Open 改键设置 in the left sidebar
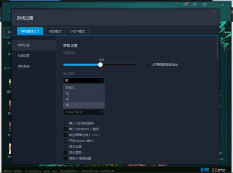The image size is (233, 173). tap(24, 55)
